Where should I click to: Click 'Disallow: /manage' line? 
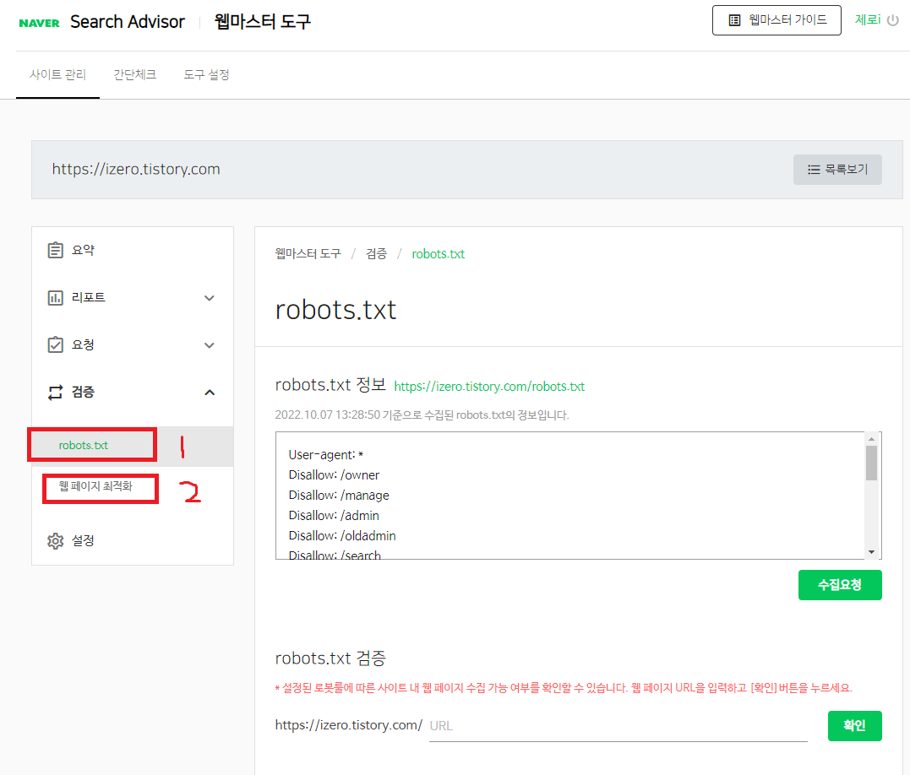(x=339, y=496)
